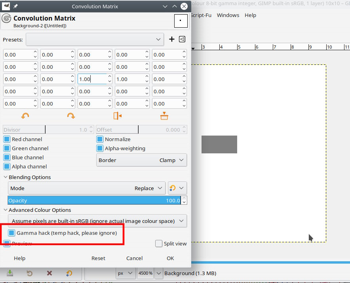Click the blending options reset swirl icon
Image resolution: width=350 pixels, height=283 pixels.
173,188
